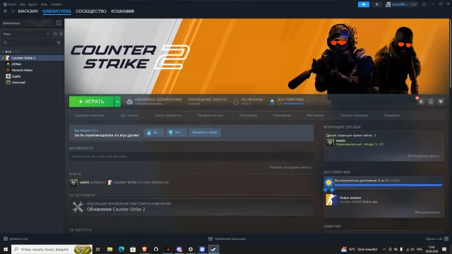Add game to favorites heart icon
This screenshot has width=452, height=254.
[441, 102]
